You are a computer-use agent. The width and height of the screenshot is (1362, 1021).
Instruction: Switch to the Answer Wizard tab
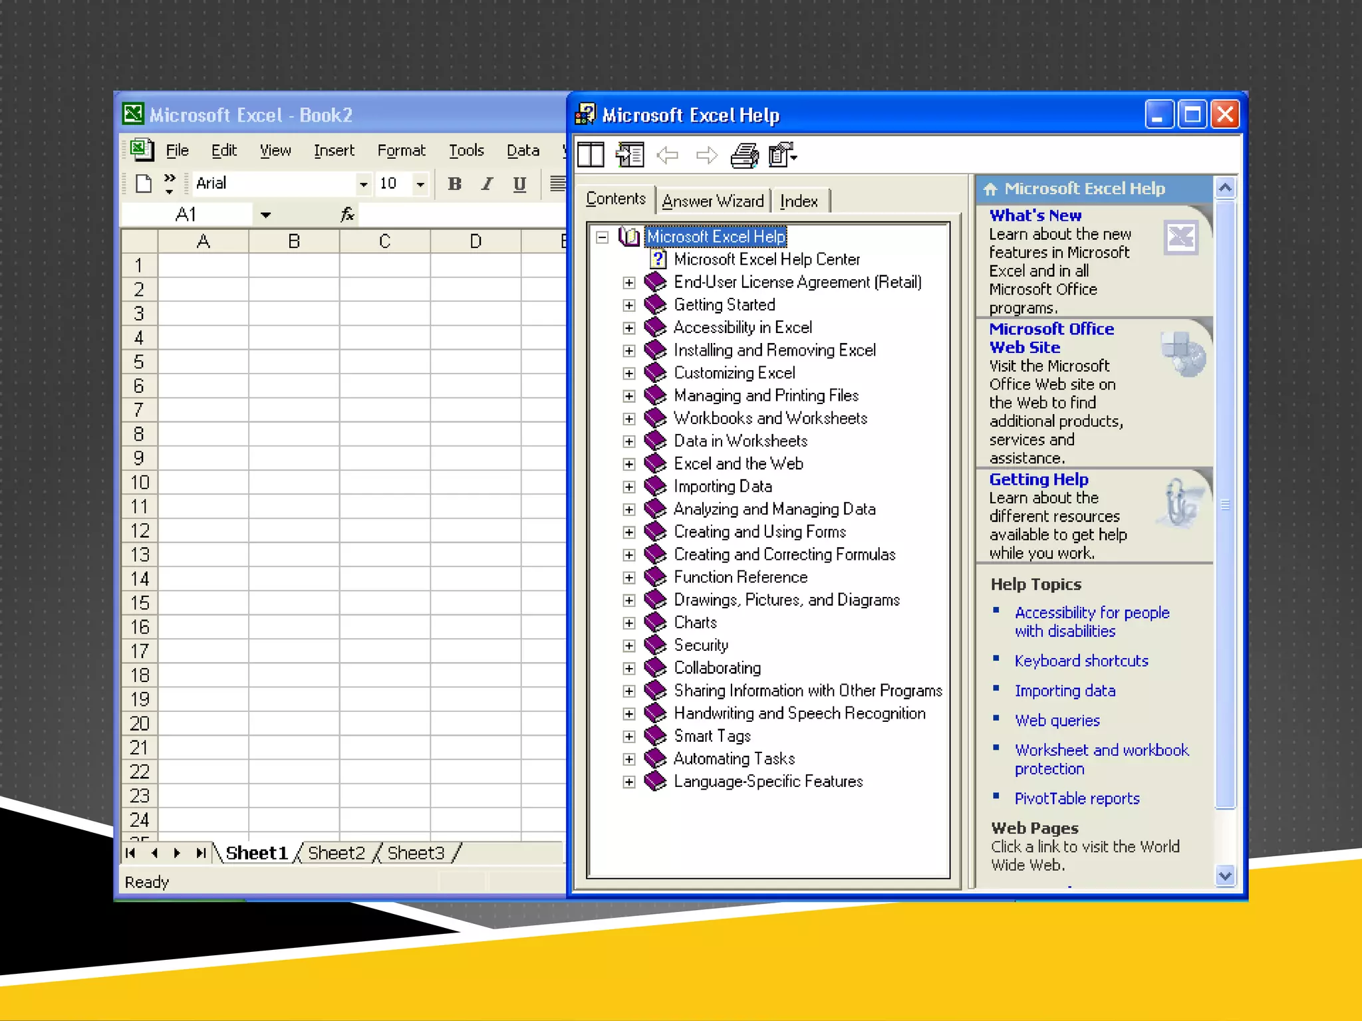(x=712, y=201)
